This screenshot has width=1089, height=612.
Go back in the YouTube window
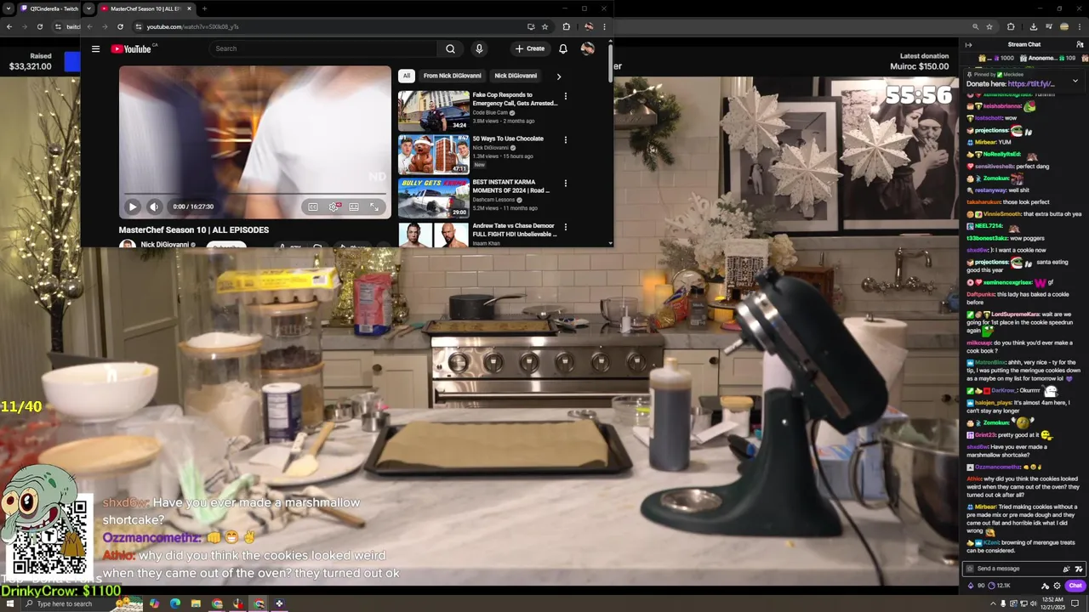(x=89, y=26)
